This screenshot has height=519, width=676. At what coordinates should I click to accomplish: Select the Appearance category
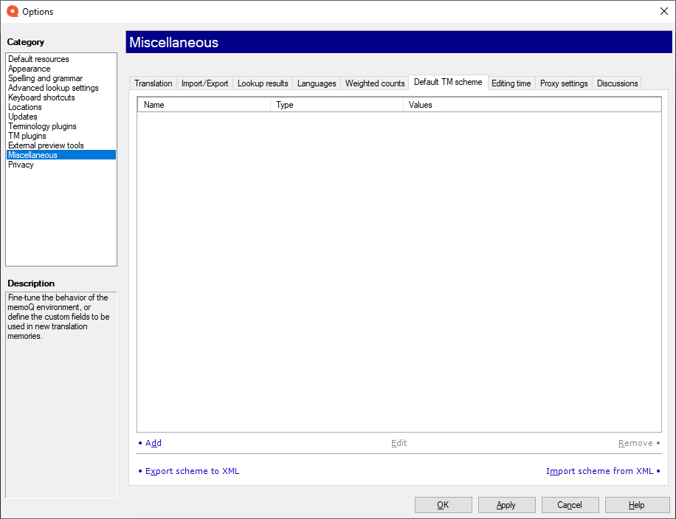(x=29, y=68)
